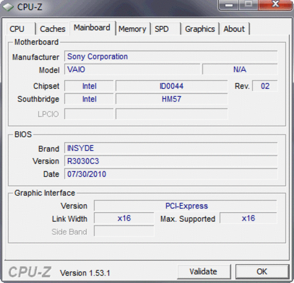Click the 07/30/2010 BIOS date field
This screenshot has width=294, height=283.
click(x=171, y=174)
